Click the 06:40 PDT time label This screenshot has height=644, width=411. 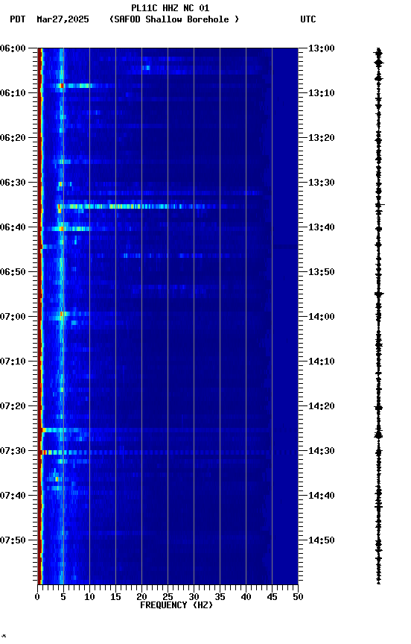click(x=13, y=227)
